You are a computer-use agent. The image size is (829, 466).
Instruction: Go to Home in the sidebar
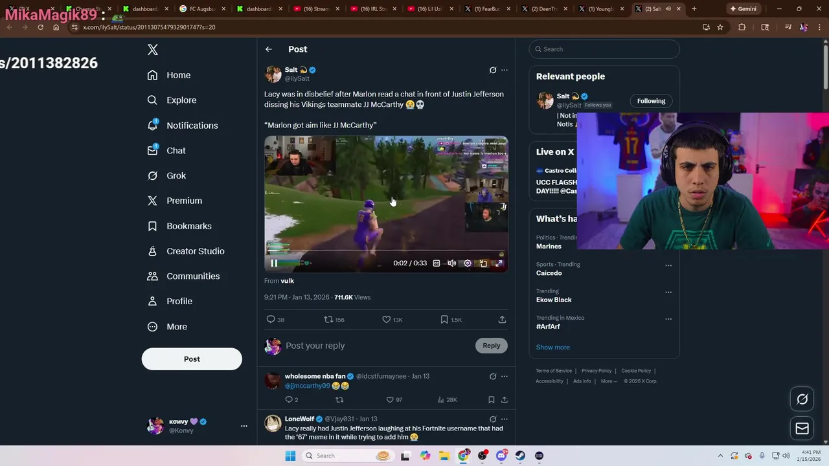(169, 75)
